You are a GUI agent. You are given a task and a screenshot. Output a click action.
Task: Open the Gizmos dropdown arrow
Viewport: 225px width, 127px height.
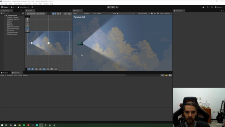[171, 13]
